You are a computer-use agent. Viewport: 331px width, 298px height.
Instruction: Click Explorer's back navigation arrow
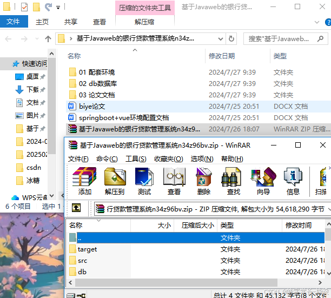tap(8, 39)
